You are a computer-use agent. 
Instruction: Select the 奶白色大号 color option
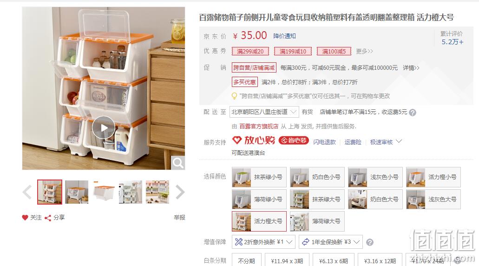pyautogui.click(x=375, y=199)
